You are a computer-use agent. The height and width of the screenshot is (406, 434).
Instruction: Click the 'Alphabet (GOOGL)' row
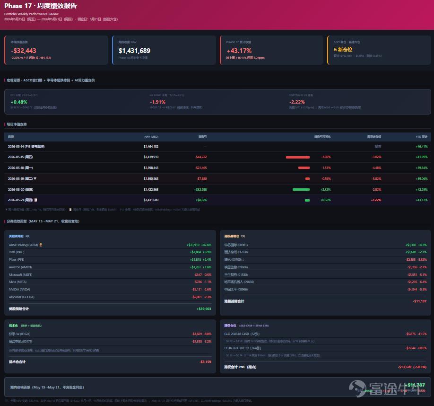pos(110,297)
